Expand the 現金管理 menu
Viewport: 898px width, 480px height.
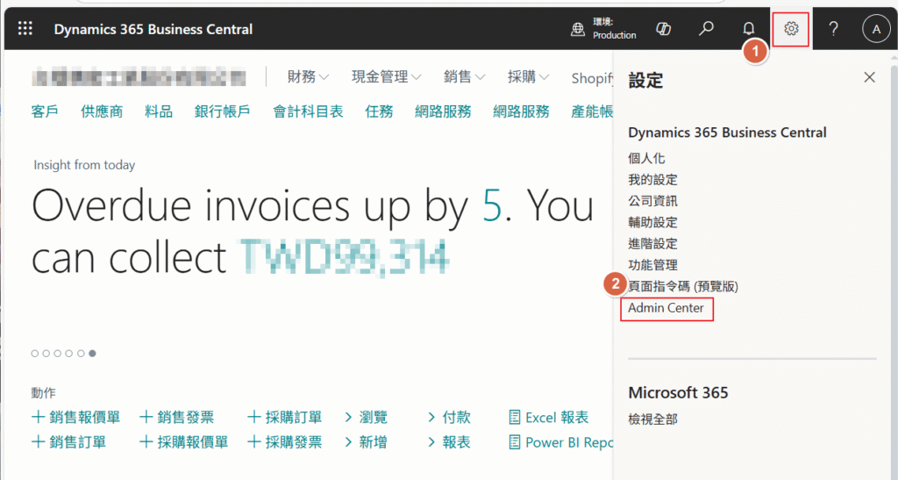[386, 76]
